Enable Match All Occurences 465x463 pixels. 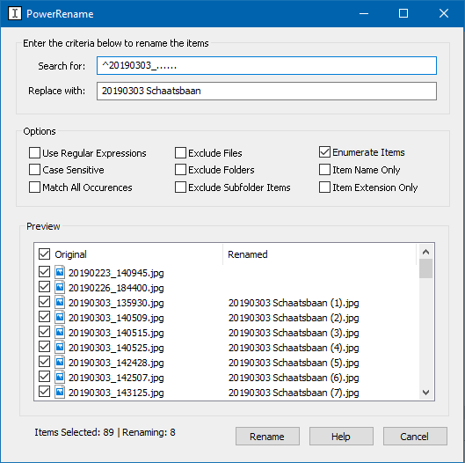pyautogui.click(x=34, y=187)
